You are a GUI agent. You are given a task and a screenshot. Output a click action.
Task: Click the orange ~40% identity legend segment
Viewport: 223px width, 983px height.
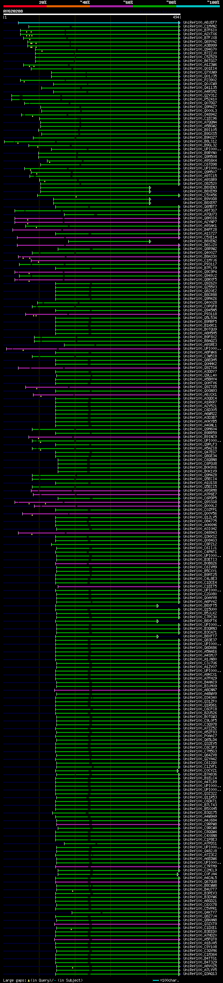[x=68, y=7]
